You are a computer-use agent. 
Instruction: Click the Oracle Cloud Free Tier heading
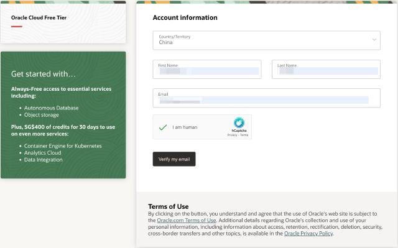coord(39,18)
